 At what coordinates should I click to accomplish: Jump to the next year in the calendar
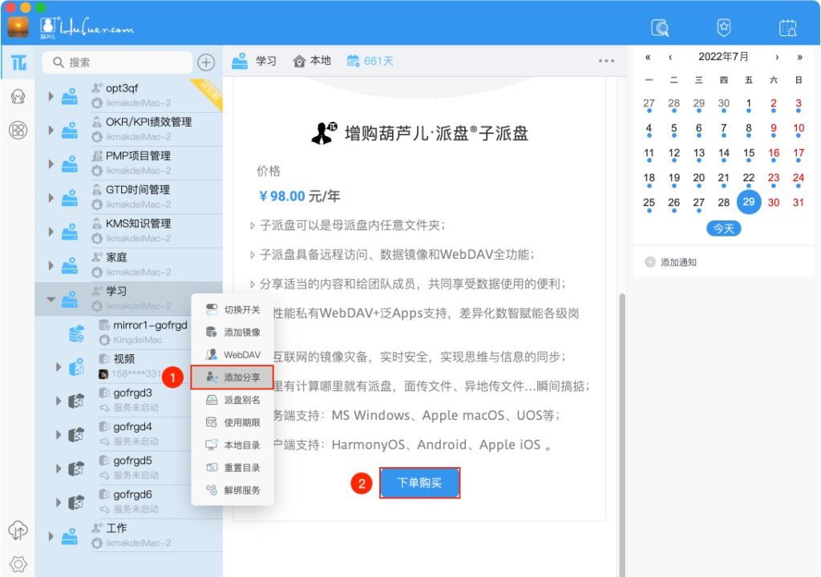799,57
